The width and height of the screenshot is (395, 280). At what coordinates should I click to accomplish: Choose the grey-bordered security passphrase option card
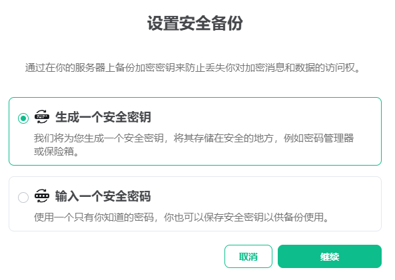[x=195, y=204]
